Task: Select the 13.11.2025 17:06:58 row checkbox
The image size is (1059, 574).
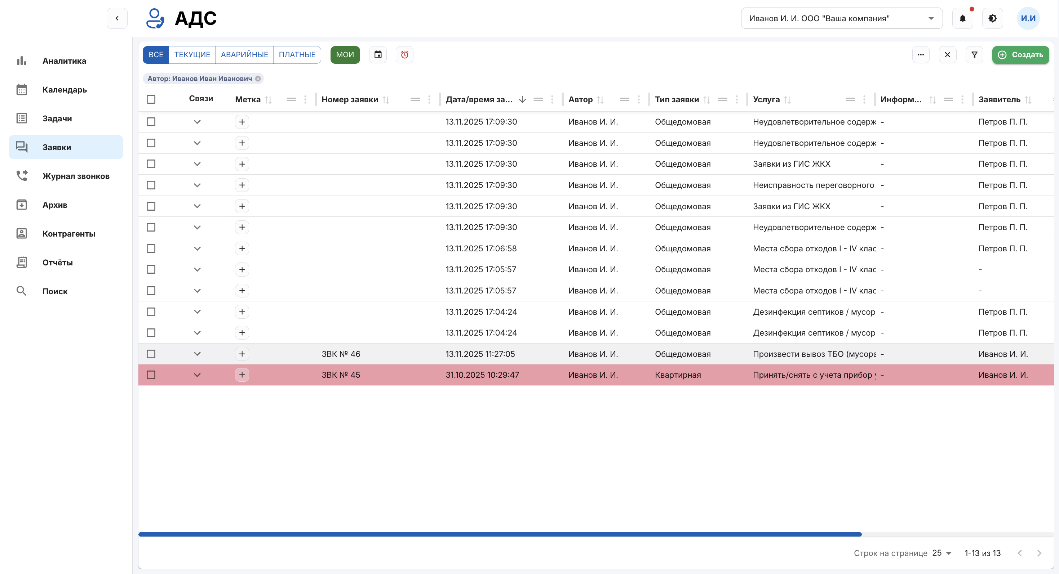Action: pyautogui.click(x=151, y=248)
